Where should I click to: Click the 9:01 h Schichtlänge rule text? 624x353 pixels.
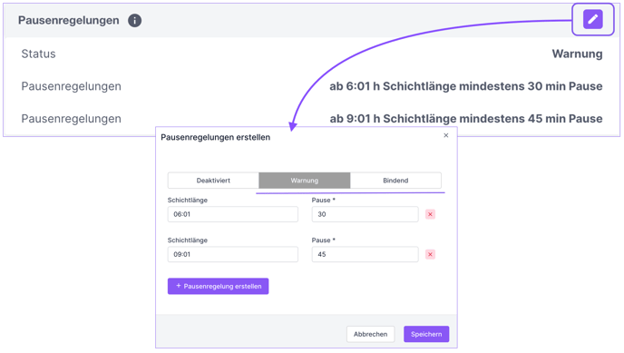click(465, 119)
